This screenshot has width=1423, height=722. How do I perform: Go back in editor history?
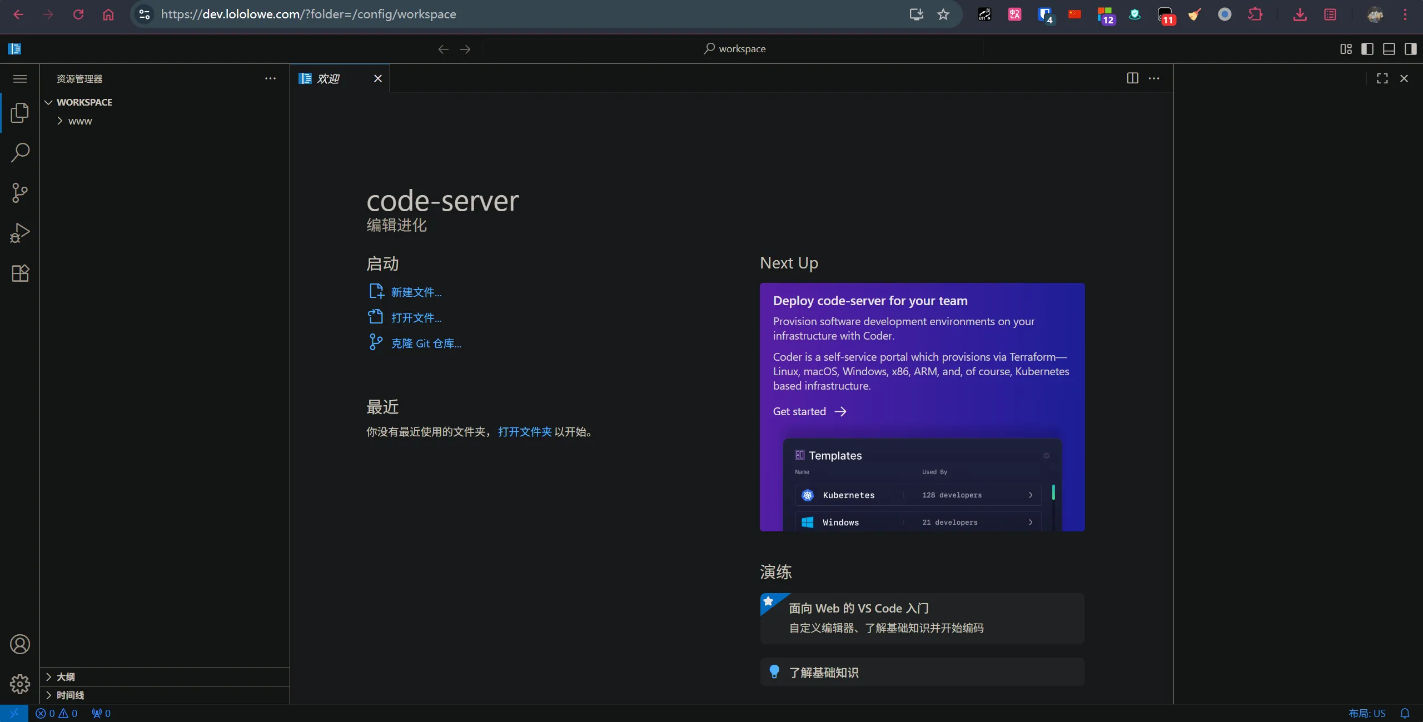pos(443,49)
